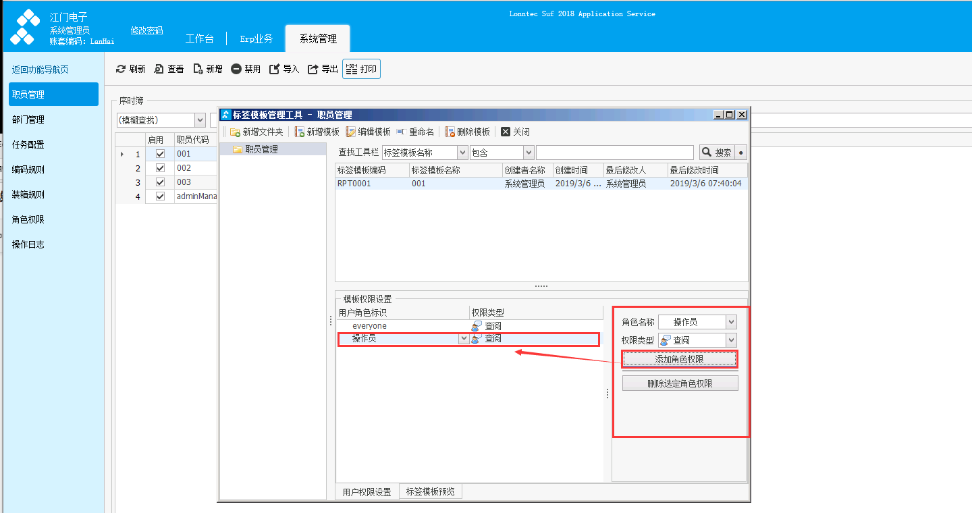Click the 删除选定角色权限 button

coord(680,383)
